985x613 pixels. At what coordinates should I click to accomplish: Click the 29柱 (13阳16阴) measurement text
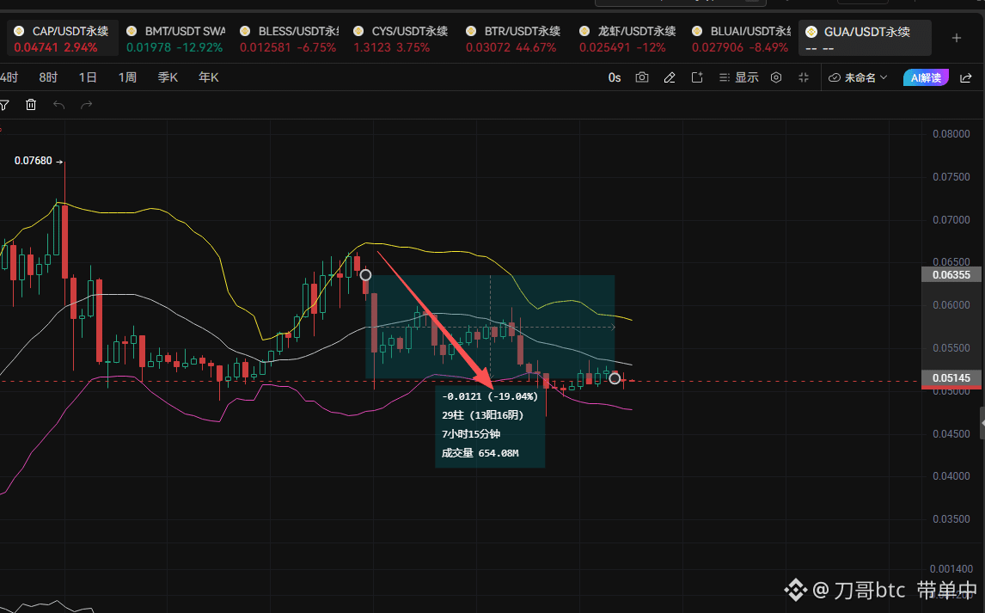(482, 415)
